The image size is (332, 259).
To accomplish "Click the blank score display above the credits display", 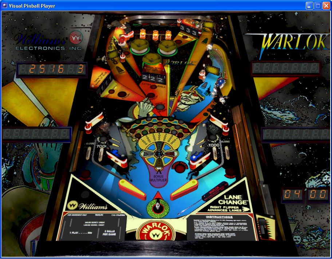I will 296,134.
